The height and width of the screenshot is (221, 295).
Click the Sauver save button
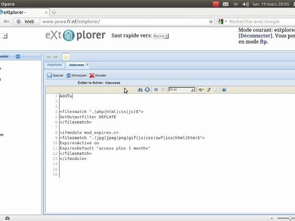pos(55,76)
